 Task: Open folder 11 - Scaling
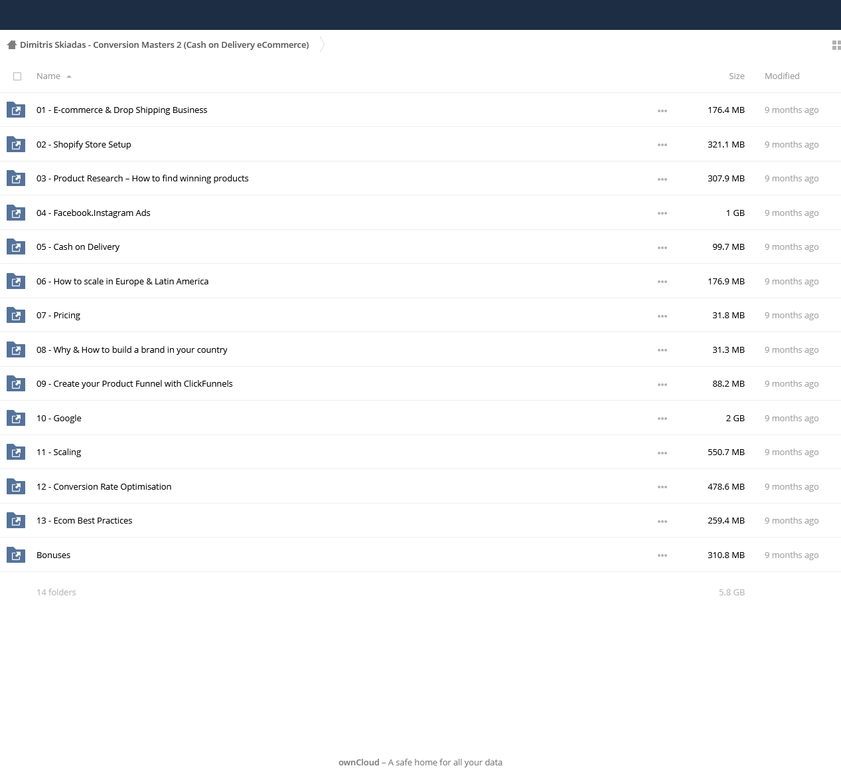(x=58, y=452)
